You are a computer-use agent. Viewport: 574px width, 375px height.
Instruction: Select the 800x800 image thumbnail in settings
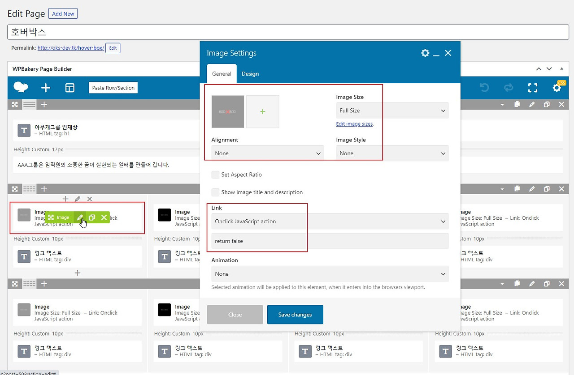(228, 111)
